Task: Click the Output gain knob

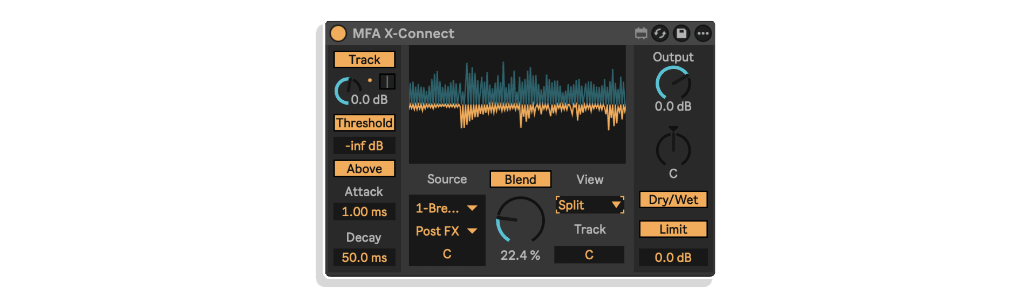Action: pyautogui.click(x=673, y=82)
